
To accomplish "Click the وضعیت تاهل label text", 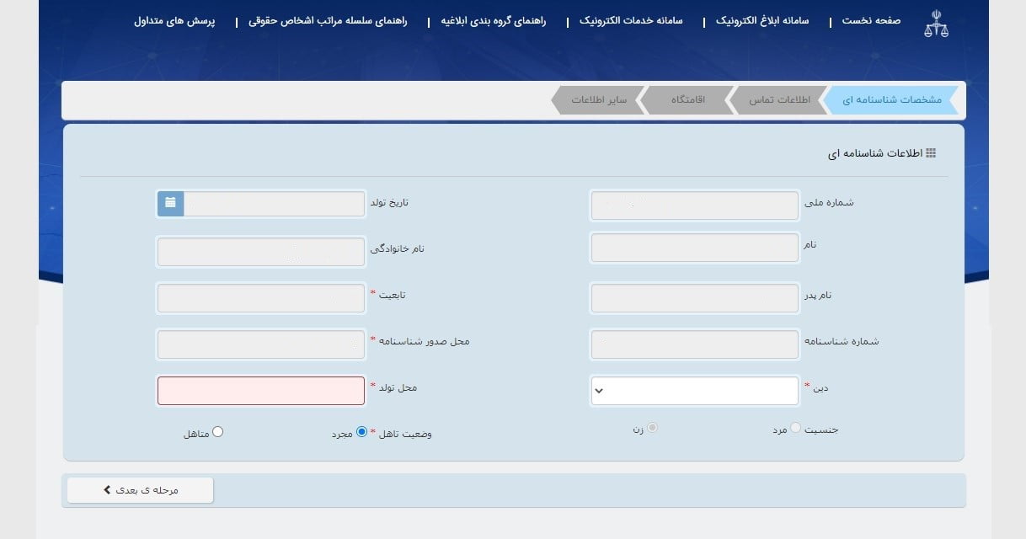I will 405,434.
